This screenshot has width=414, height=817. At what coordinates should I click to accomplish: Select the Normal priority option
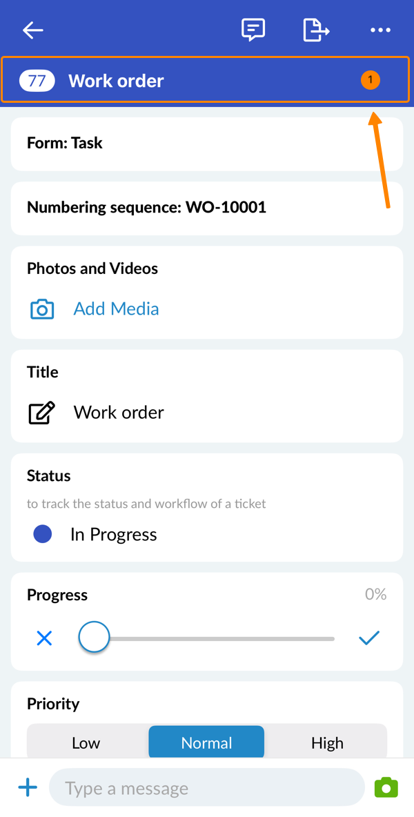(206, 742)
